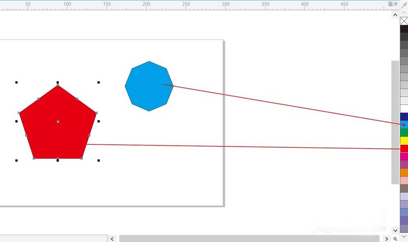Click the vertical scrollbar up arrow

point(395,15)
